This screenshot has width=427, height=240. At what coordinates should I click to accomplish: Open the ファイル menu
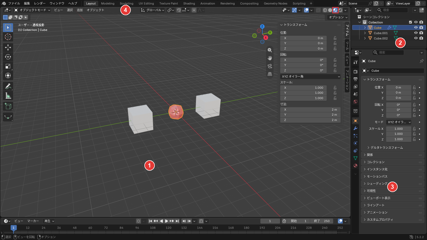click(14, 3)
